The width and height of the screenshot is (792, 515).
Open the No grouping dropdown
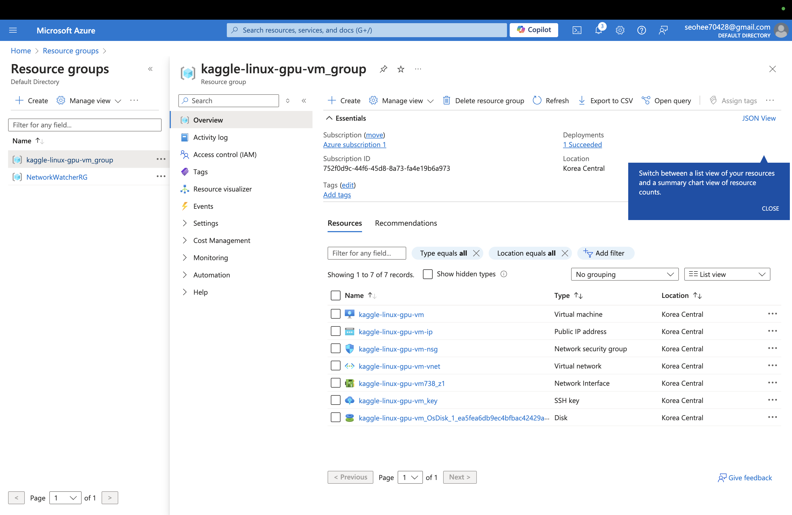pyautogui.click(x=623, y=274)
